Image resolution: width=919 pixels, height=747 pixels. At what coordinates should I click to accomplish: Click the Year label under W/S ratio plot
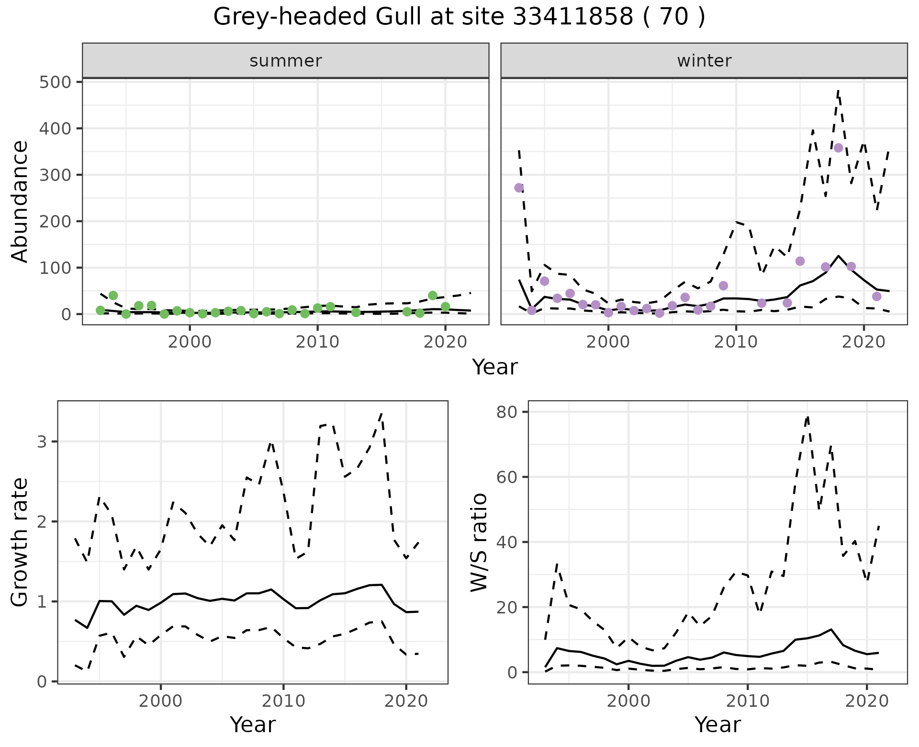717,725
